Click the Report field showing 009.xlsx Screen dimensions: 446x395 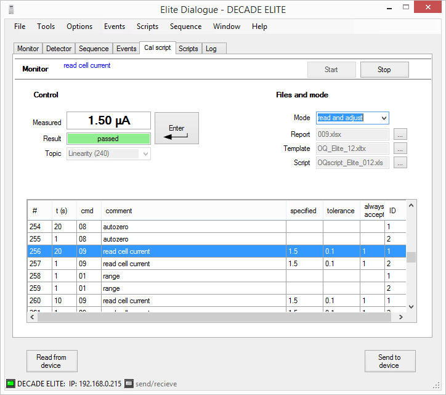[352, 134]
